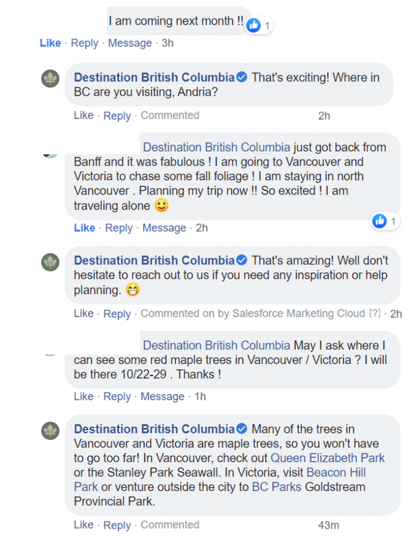Click the 43m timestamp on the last comment
Image resolution: width=414 pixels, height=549 pixels.
tap(328, 525)
